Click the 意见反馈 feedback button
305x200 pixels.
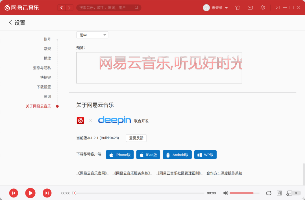[x=136, y=138]
